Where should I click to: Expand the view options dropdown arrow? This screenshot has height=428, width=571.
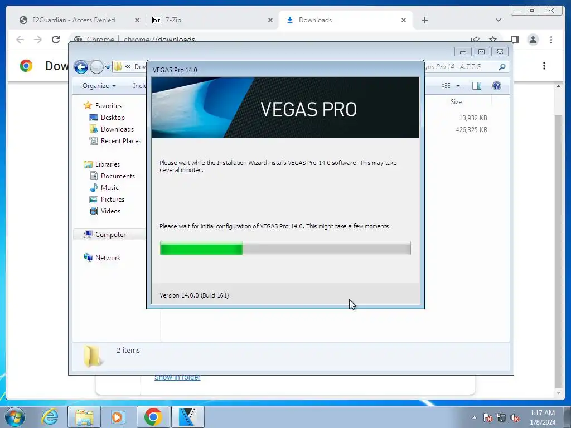[458, 86]
